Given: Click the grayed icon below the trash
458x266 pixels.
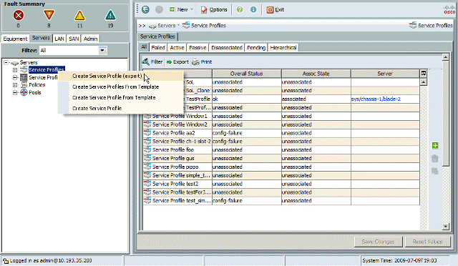Looking at the screenshot, I should point(435,171).
